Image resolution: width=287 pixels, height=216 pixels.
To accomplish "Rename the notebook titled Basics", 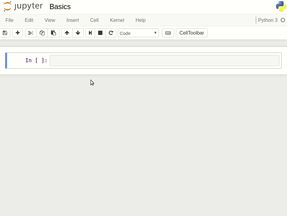I will (x=60, y=7).
